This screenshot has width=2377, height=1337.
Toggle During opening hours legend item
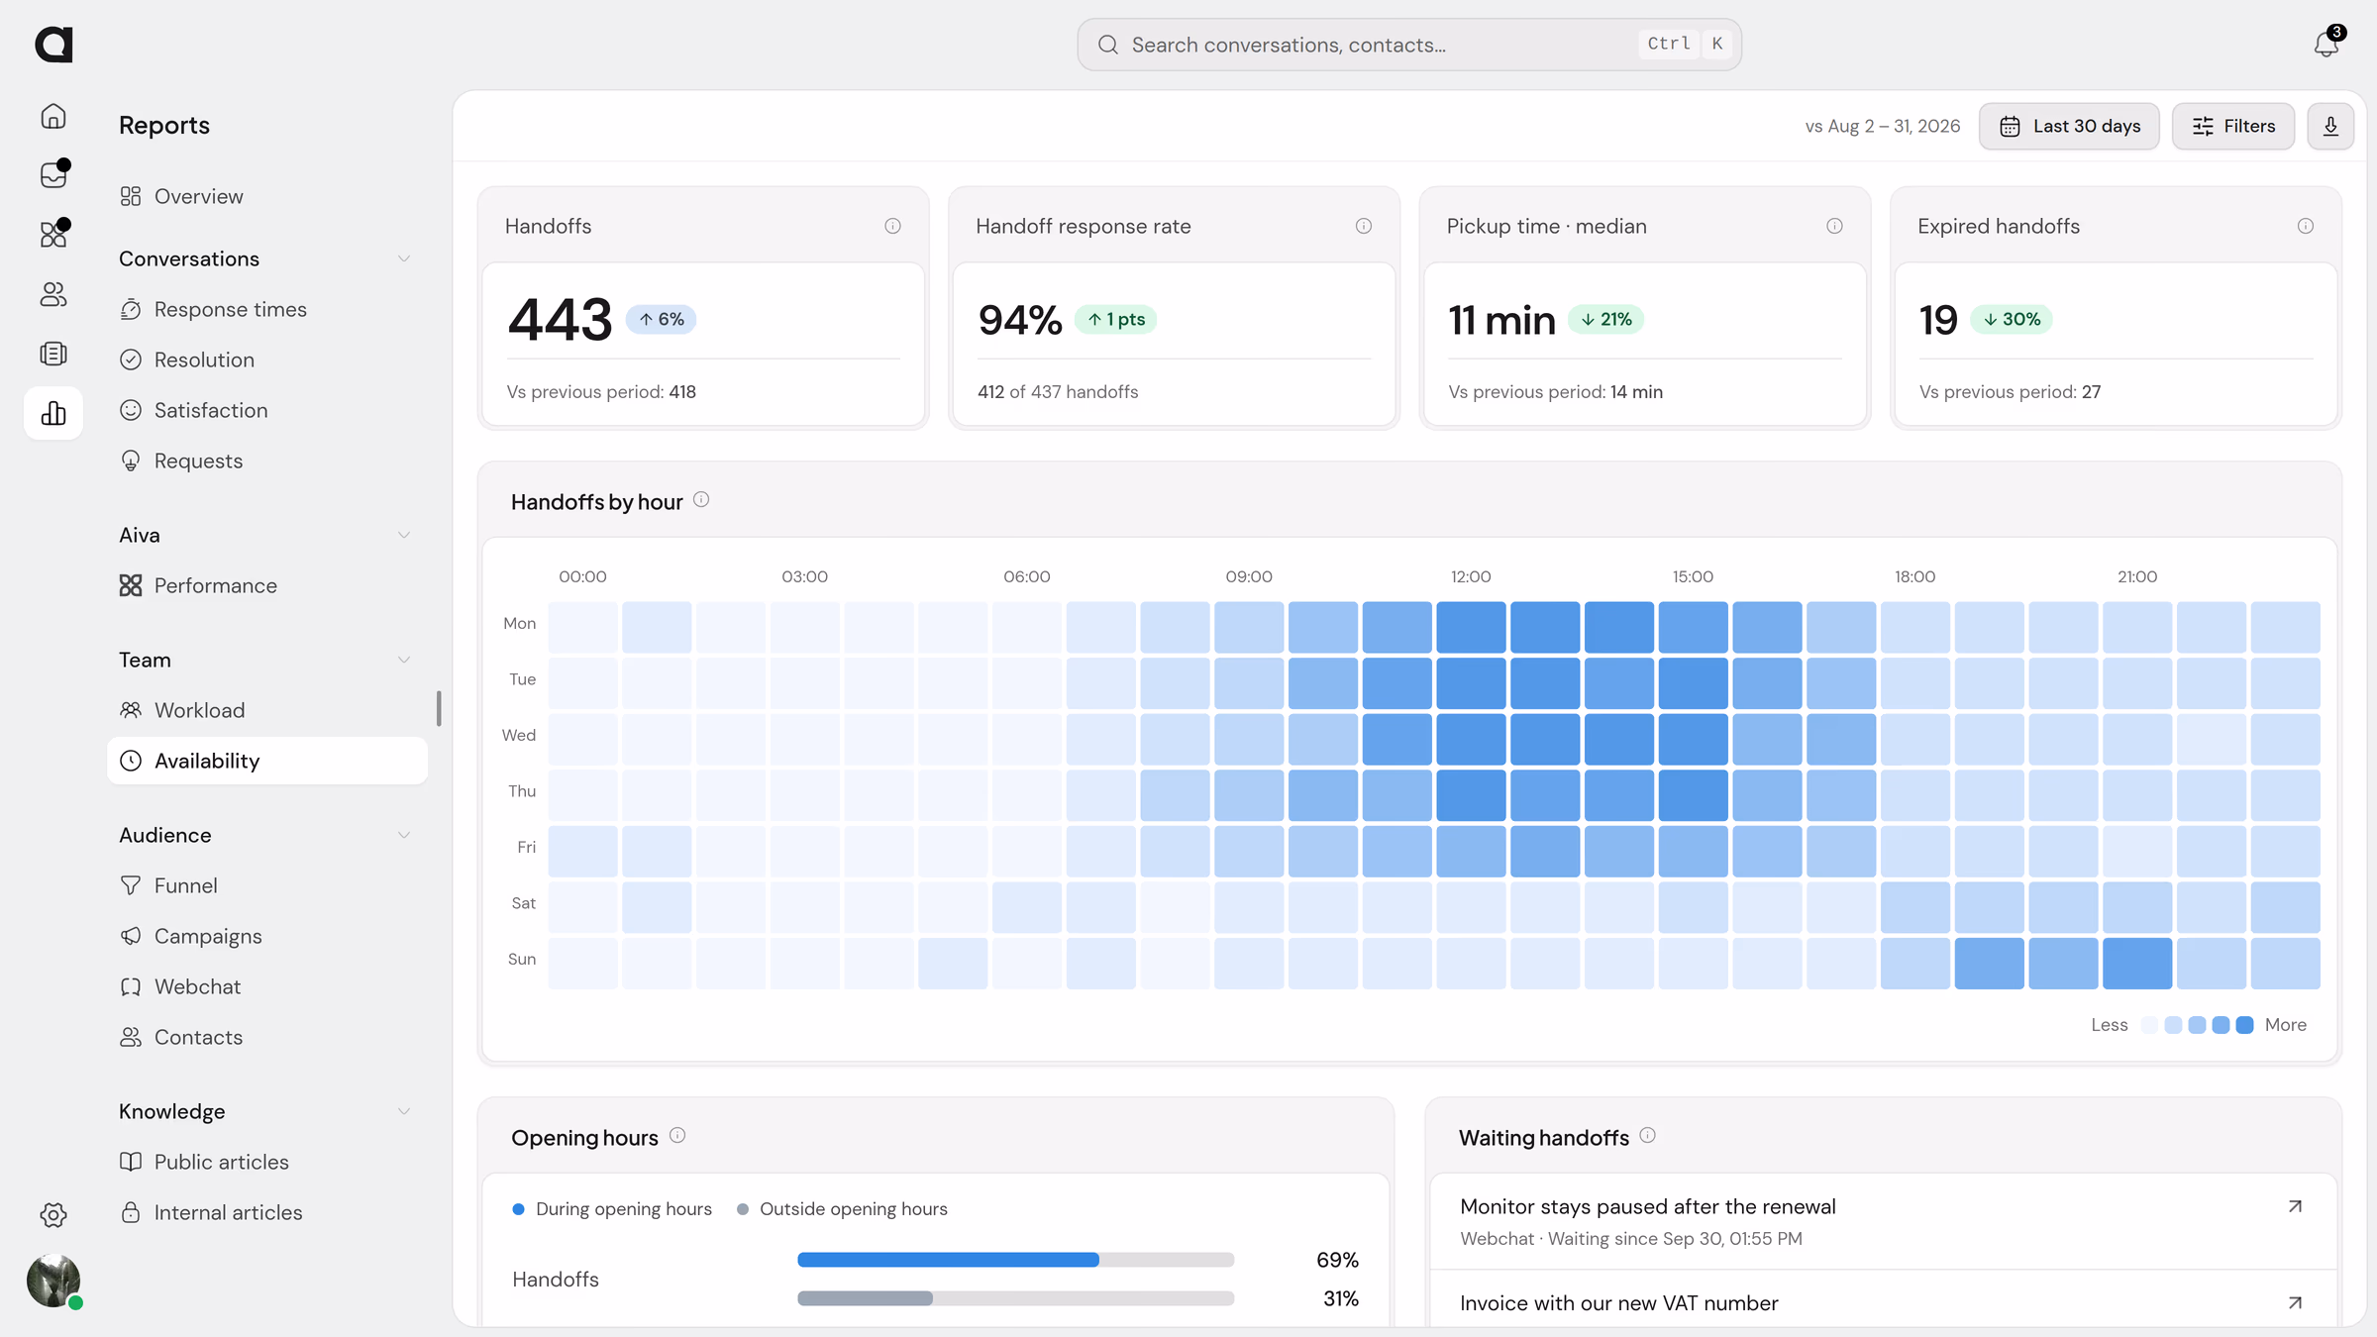pos(612,1208)
